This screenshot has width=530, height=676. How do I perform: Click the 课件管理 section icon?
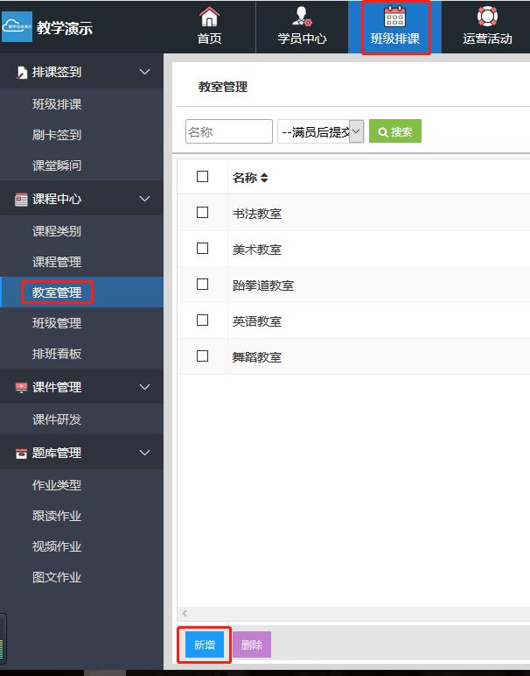(21, 387)
